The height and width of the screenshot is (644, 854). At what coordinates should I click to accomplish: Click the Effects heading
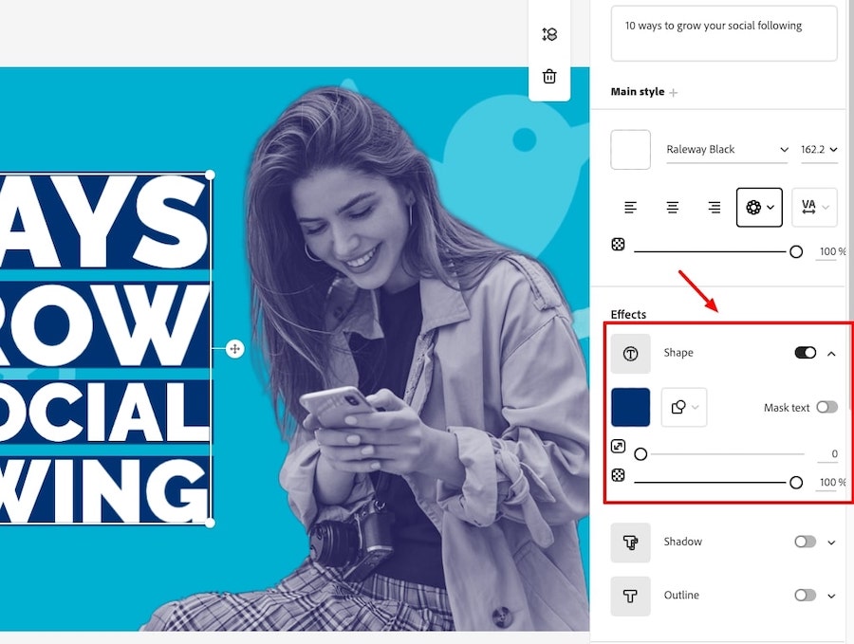[x=628, y=315]
